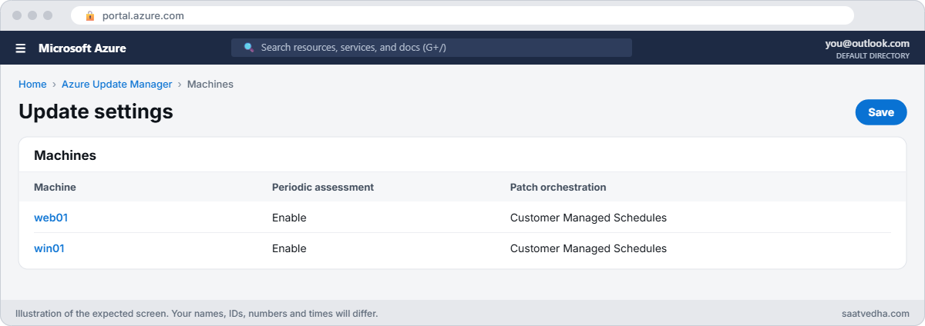Click the search magnifier icon

tap(249, 48)
